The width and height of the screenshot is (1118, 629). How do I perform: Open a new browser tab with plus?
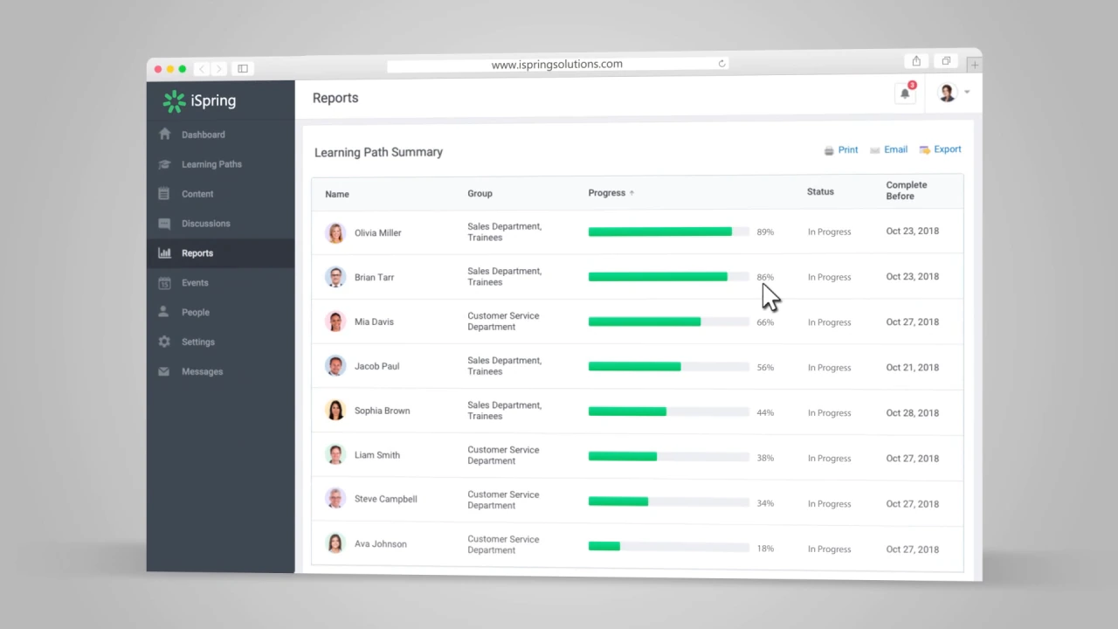(975, 65)
